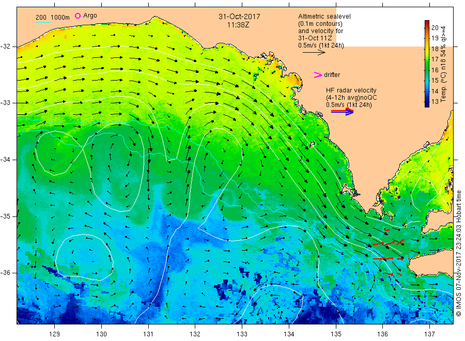Click the colorbar value 20
This screenshot has width=465, height=341.
435,27
